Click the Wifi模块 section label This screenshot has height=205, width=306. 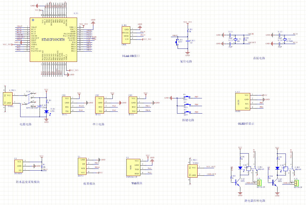tap(137, 183)
